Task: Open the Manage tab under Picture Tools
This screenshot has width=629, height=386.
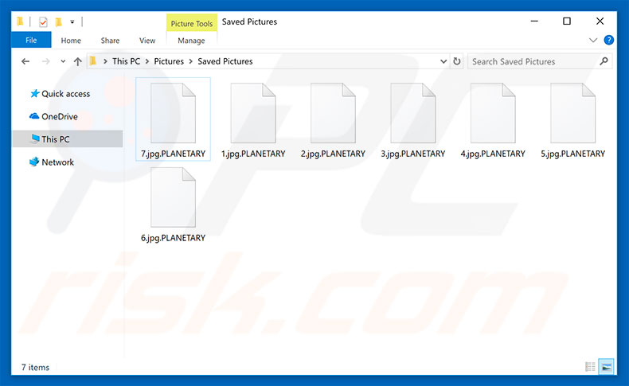Action: (x=191, y=41)
